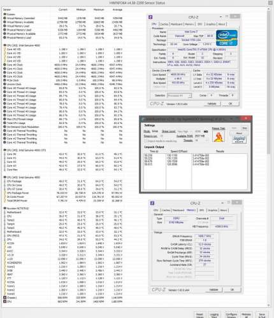
Task: Click the icon beside Core #0 VID row
Action: pos(4,49)
